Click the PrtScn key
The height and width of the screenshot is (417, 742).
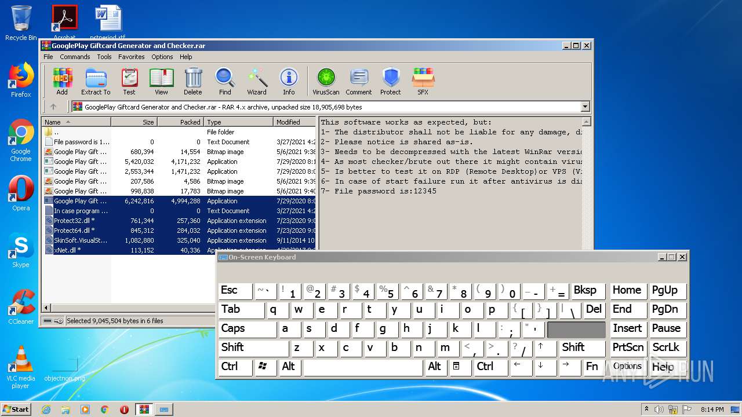(628, 348)
